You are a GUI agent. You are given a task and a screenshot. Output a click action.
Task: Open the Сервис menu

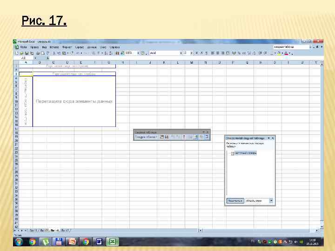[79, 47]
